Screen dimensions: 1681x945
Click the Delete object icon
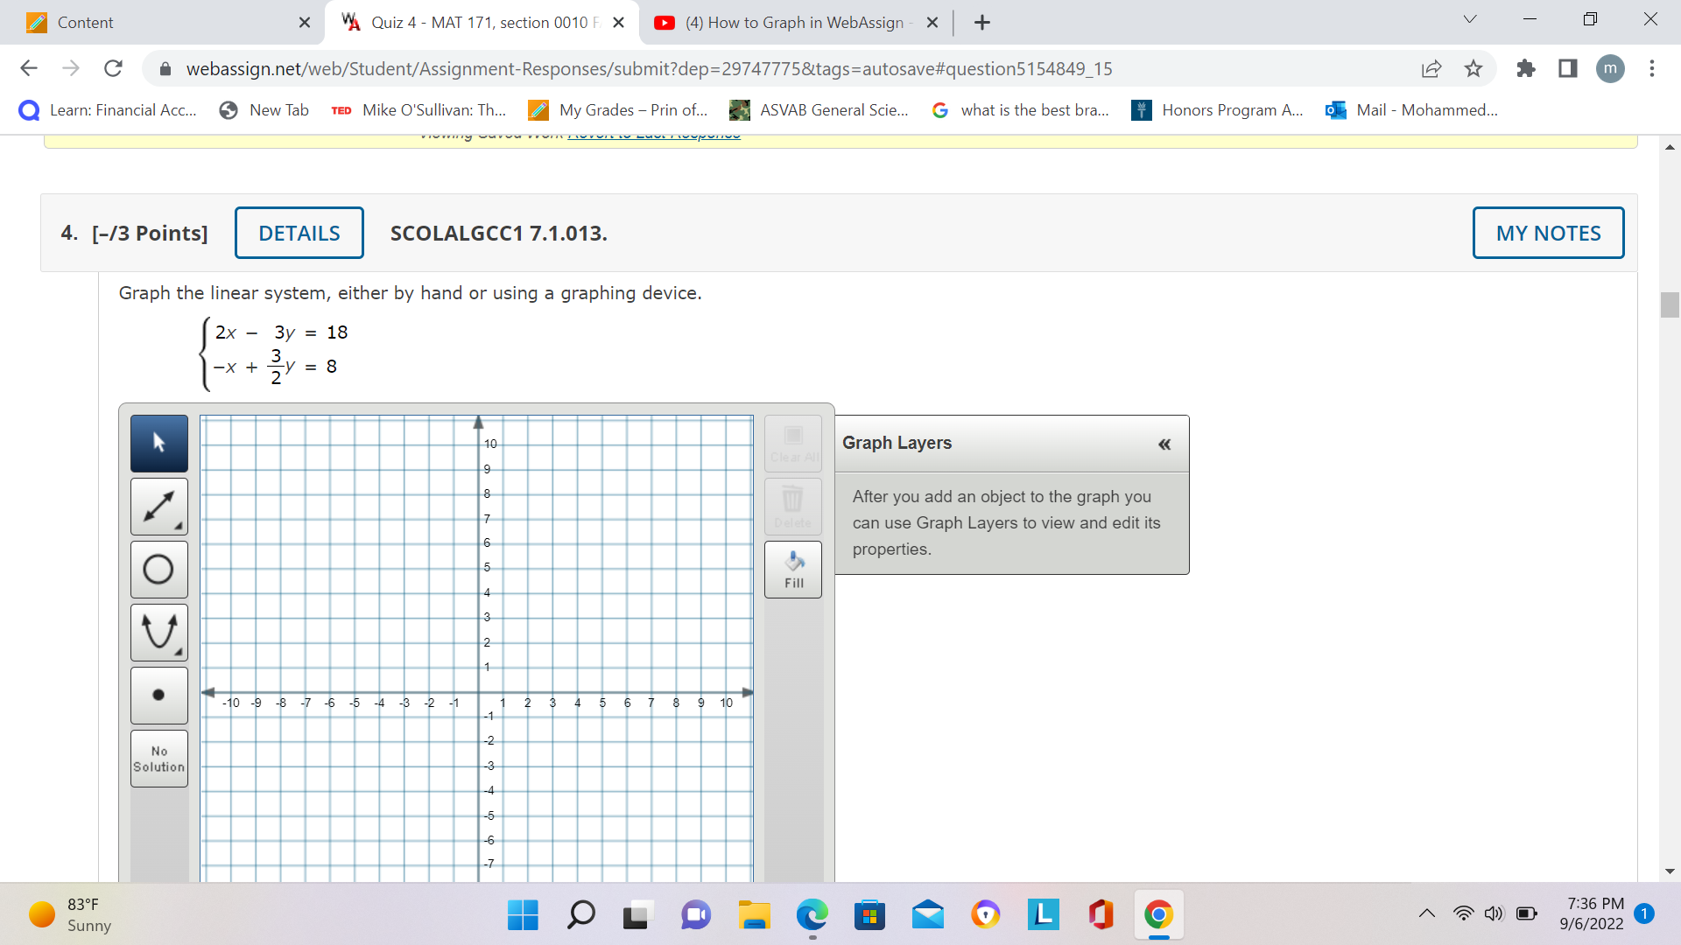click(x=792, y=506)
